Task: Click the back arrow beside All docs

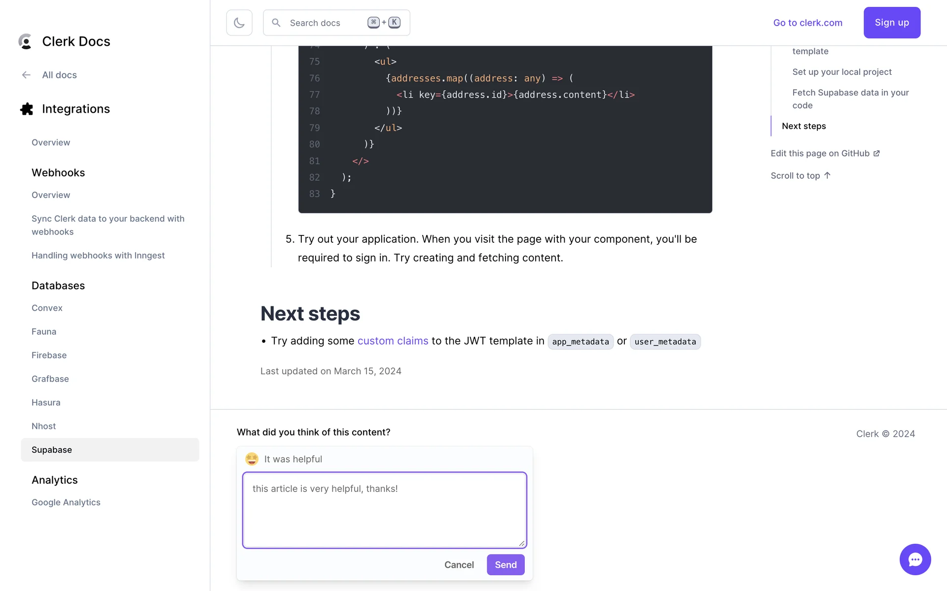Action: [x=26, y=75]
